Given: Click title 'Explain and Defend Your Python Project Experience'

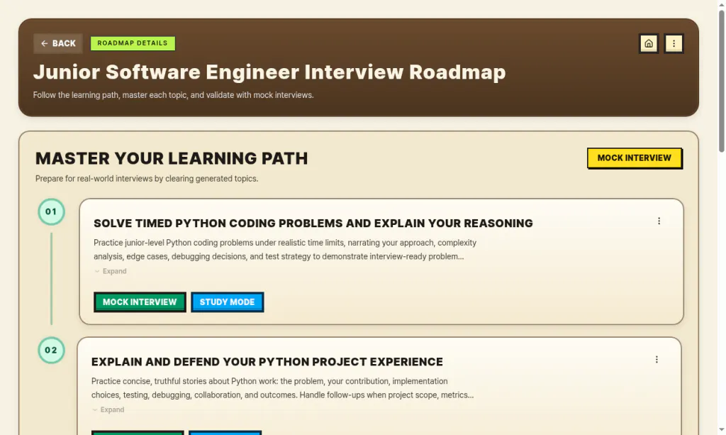Looking at the screenshot, I should pyautogui.click(x=267, y=362).
